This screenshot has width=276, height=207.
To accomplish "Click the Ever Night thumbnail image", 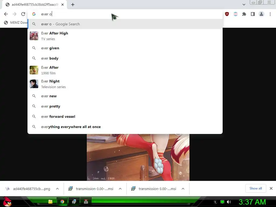I will click(34, 84).
